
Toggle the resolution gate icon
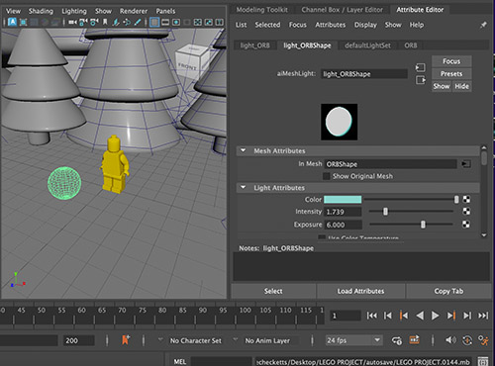point(176,22)
